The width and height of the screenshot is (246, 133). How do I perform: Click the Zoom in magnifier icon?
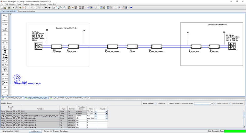pyautogui.click(x=61, y=7)
